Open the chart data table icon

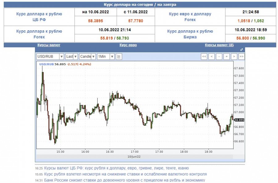click(x=119, y=57)
